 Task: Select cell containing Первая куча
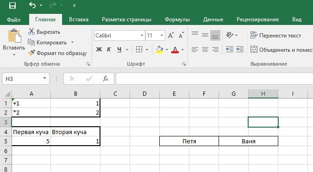point(31,132)
